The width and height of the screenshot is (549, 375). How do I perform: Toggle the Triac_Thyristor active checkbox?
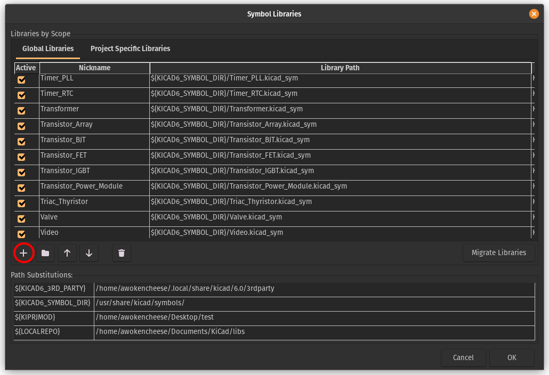tap(21, 203)
